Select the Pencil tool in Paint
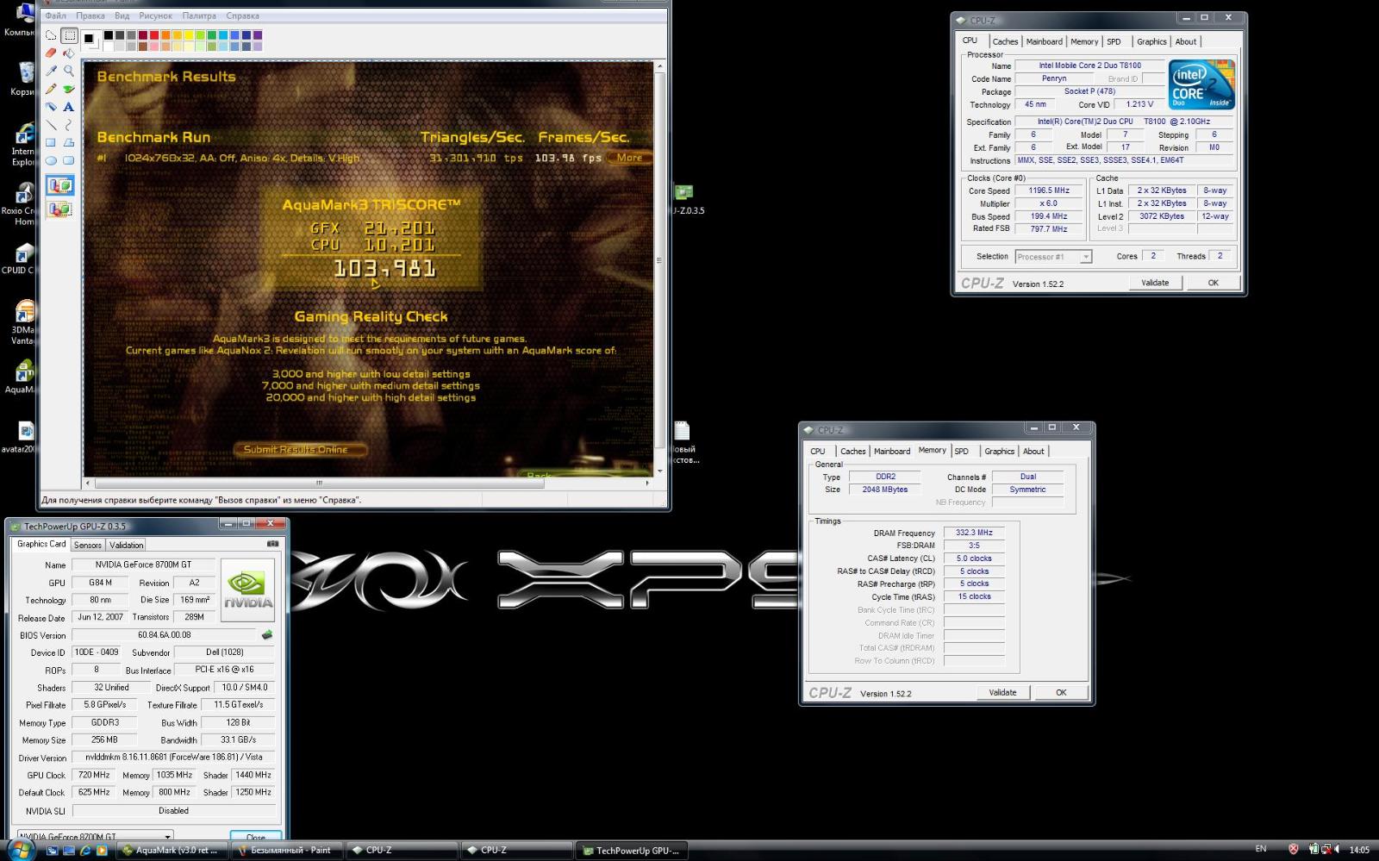The height and width of the screenshot is (861, 1379). click(x=51, y=89)
